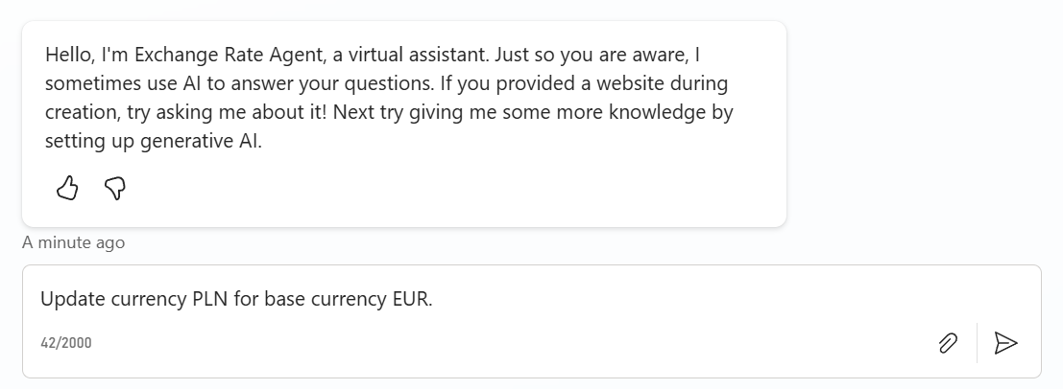
Task: Click the 42/2000 character counter
Action: 66,342
